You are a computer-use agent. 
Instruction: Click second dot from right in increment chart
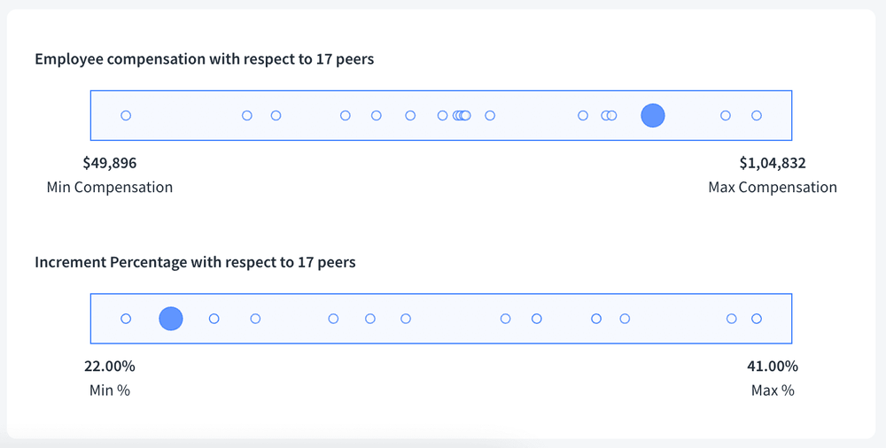[732, 319]
